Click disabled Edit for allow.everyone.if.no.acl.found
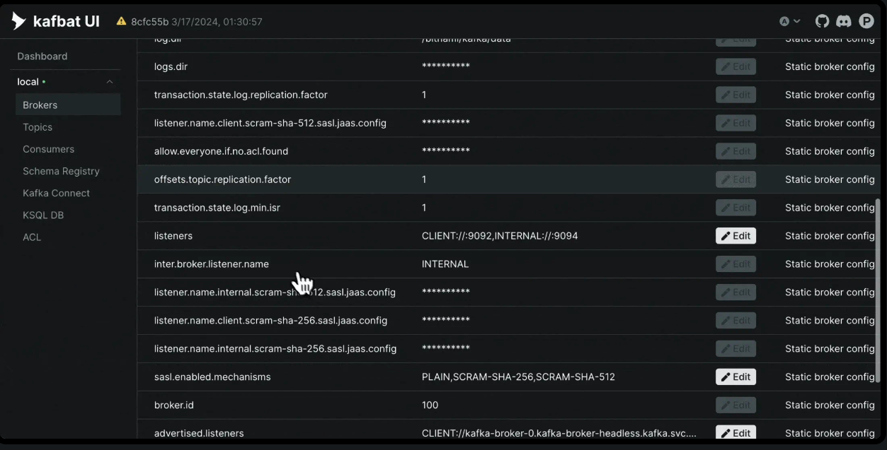This screenshot has height=450, width=887. pos(736,151)
